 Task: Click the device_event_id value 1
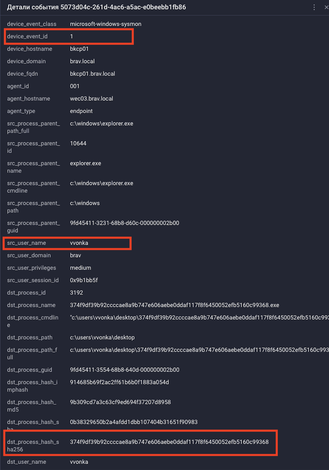[72, 36]
